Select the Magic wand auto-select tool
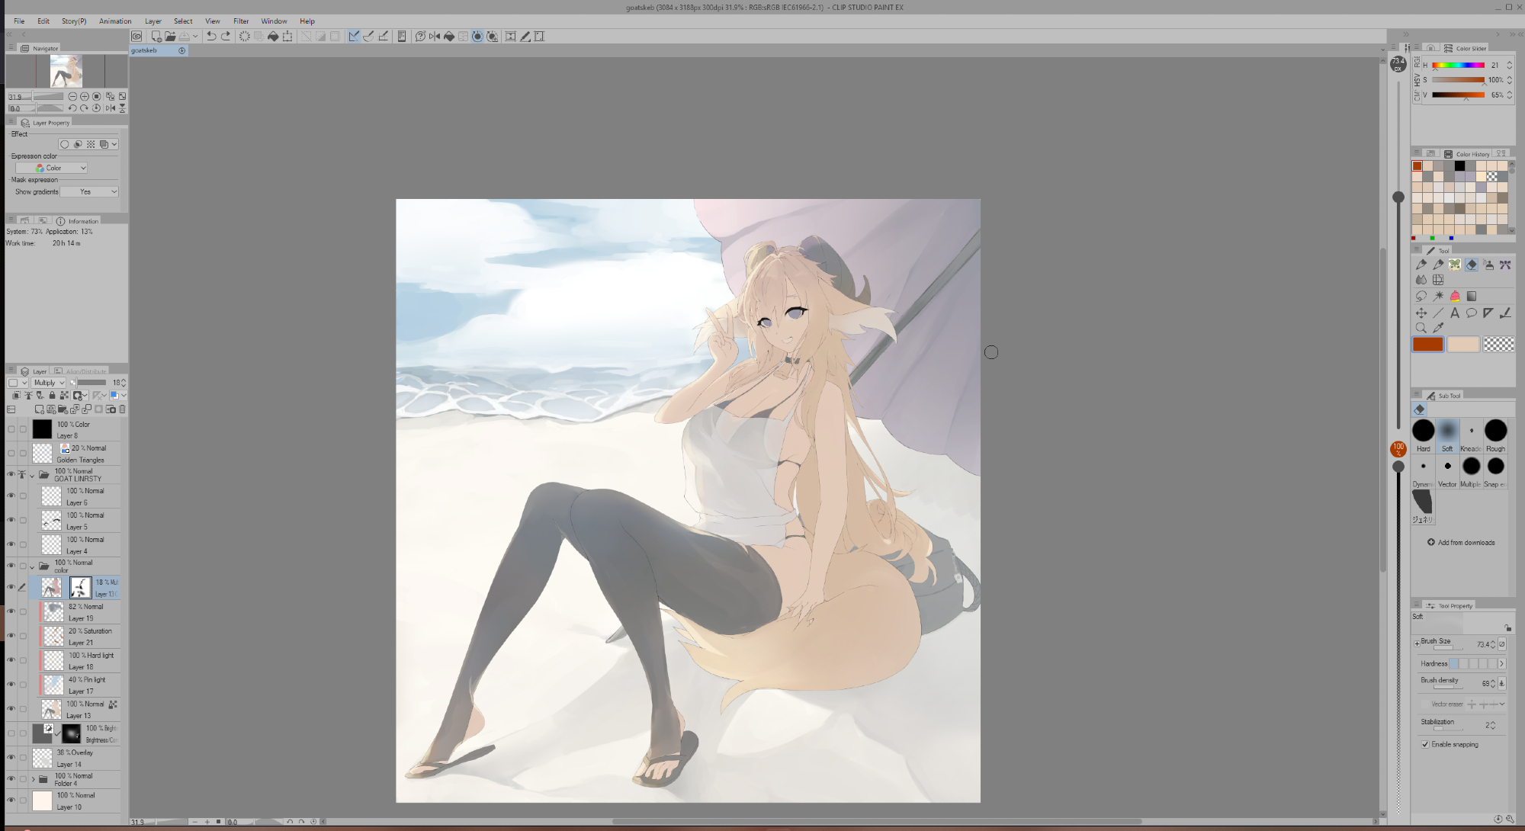 [x=1438, y=296]
